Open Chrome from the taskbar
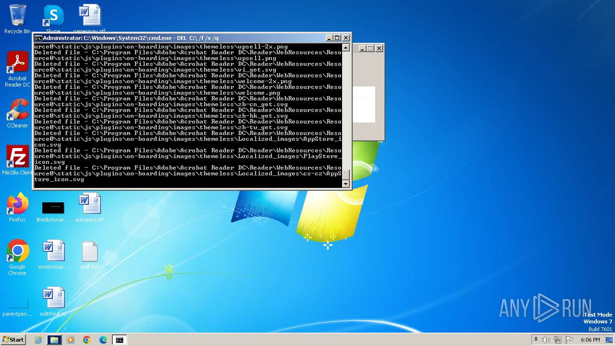Screen dimensions: 615x346 pos(87,340)
